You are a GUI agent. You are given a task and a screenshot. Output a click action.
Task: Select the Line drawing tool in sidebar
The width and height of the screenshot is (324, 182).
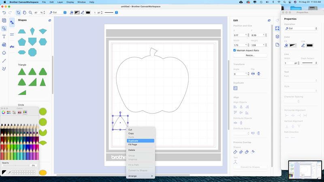pos(4,61)
